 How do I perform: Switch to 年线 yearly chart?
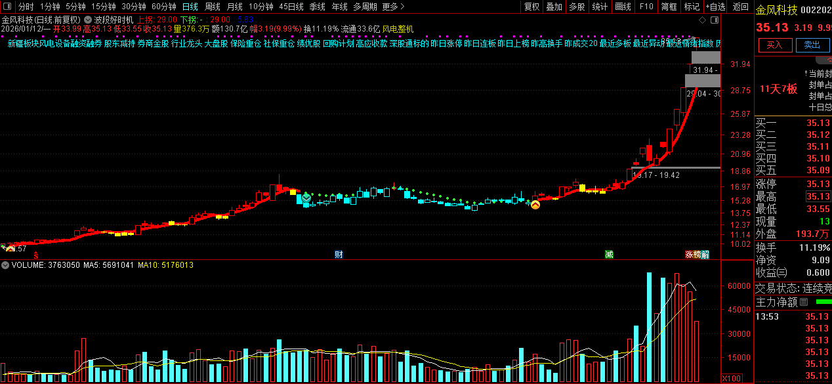(339, 7)
